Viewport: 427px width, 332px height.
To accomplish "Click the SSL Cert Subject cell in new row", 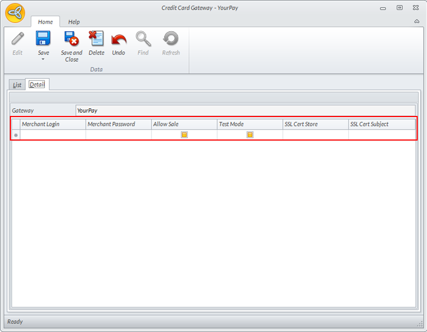I will (x=382, y=135).
